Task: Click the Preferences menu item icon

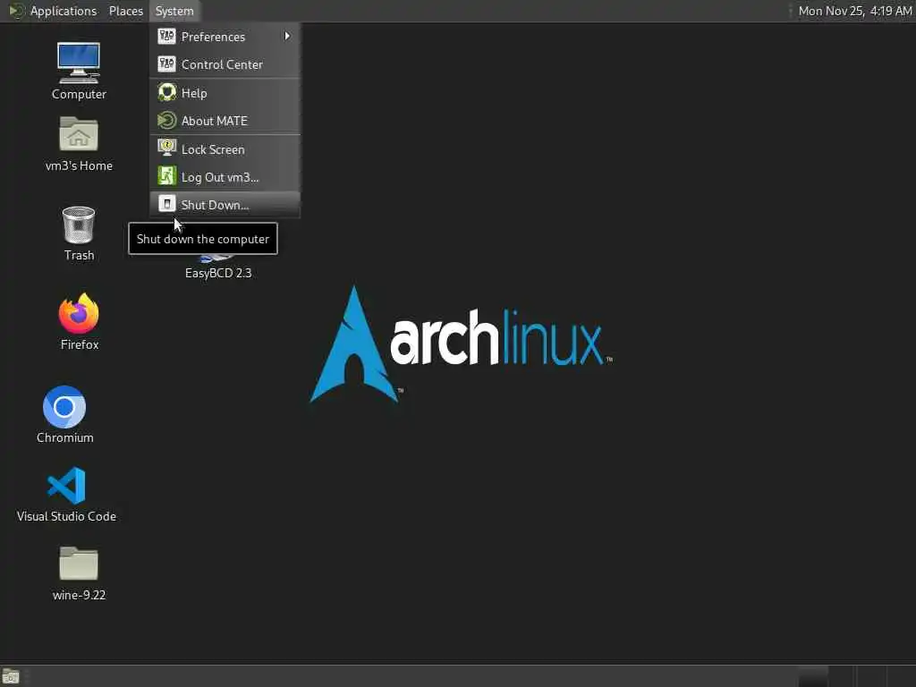Action: 166,36
